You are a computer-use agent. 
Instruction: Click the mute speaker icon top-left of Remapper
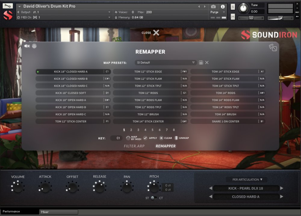point(26,46)
